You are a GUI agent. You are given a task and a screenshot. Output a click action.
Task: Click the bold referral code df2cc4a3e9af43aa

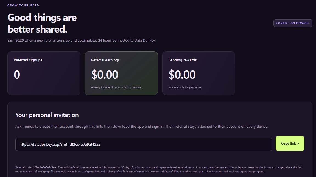point(44,167)
